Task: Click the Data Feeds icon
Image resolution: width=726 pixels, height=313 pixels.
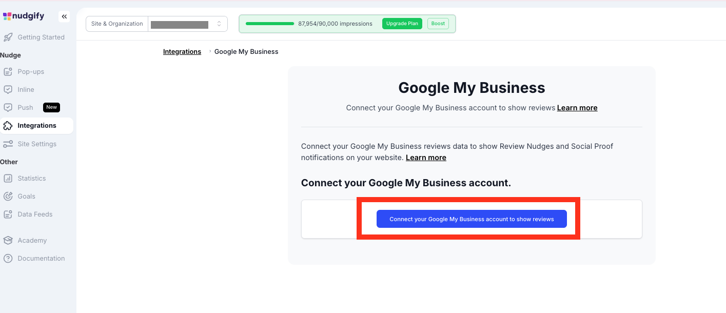Action: click(x=8, y=214)
